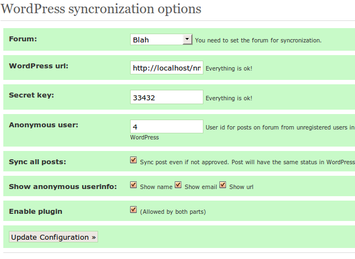Click the 'Show url' checkbox label
Viewport: 355px width, 259px height.
241,187
